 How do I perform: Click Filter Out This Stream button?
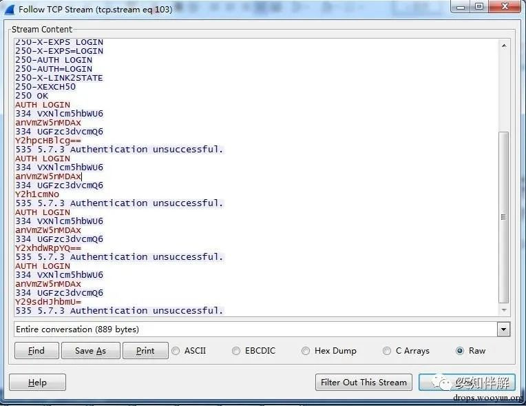(x=364, y=382)
